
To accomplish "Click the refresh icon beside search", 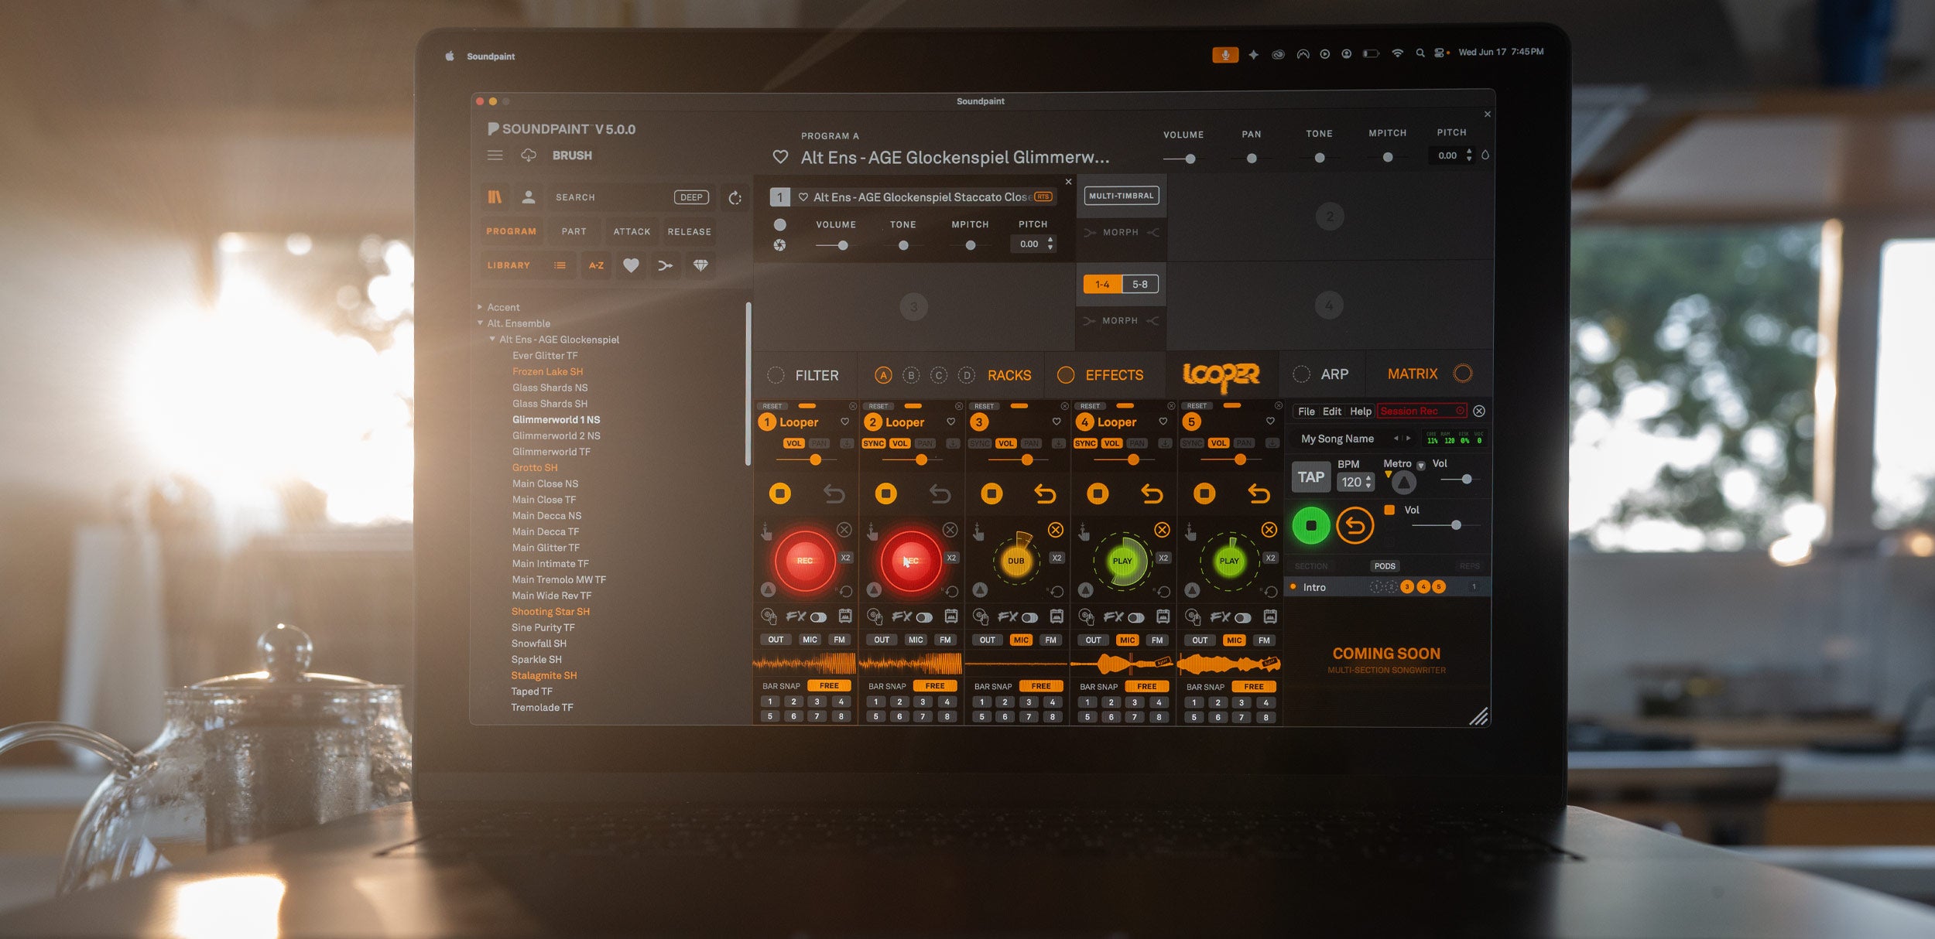I will coord(735,198).
